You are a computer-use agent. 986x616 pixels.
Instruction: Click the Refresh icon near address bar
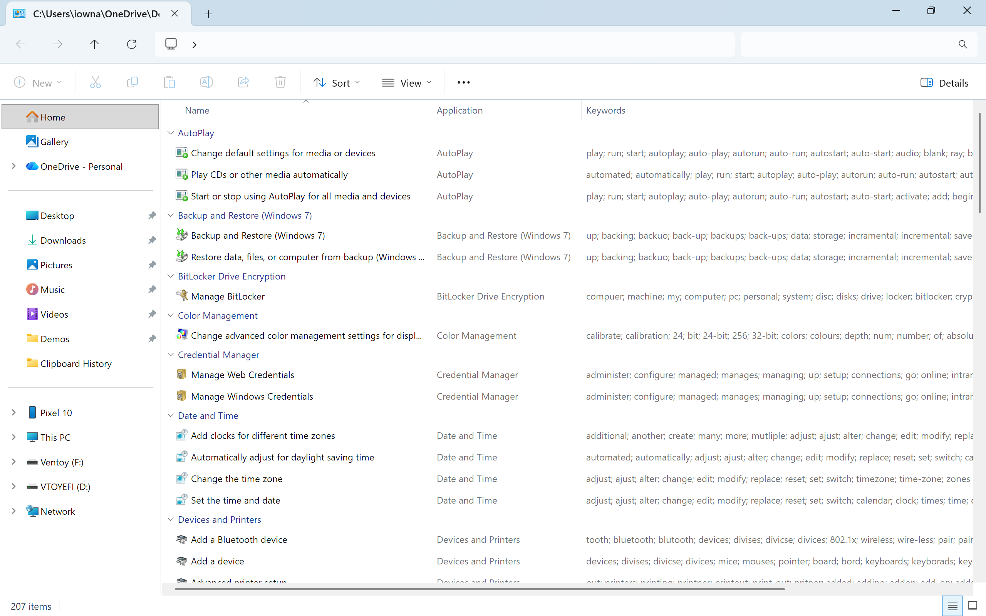coord(132,44)
